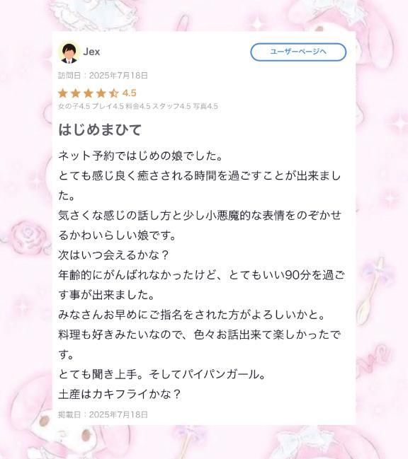Click Jex's user avatar icon
This screenshot has width=408, height=459.
click(69, 53)
